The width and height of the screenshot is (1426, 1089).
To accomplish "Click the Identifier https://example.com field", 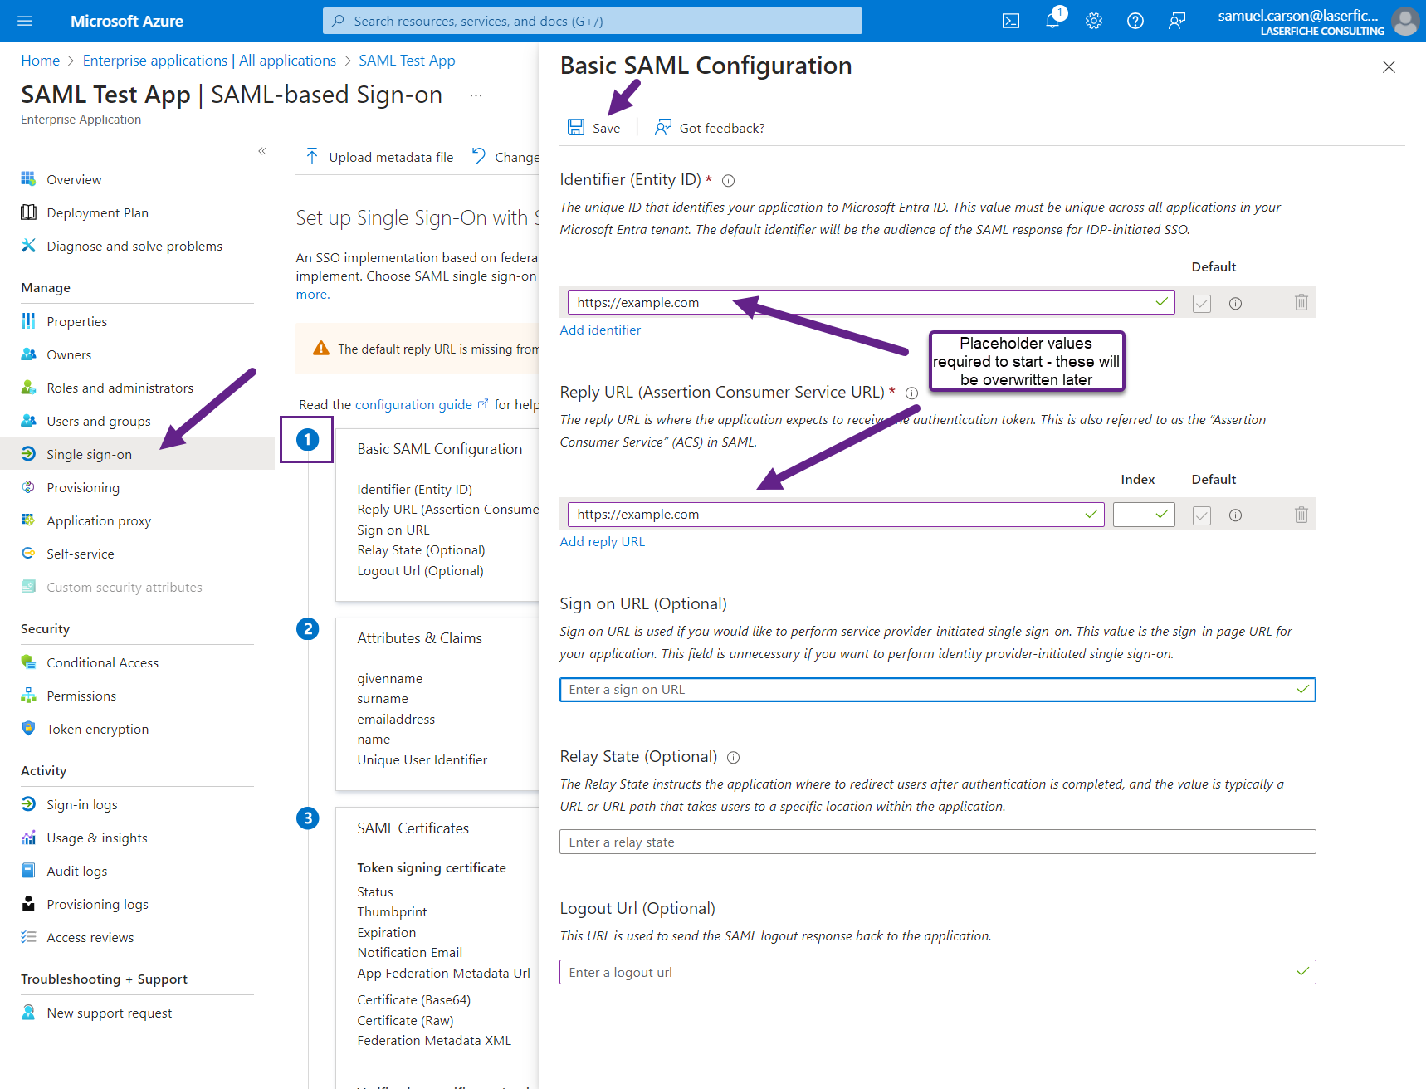I will point(872,302).
